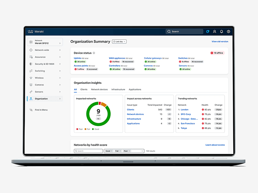Open the blue circular assistant icon
The height and width of the screenshot is (193, 258).
pyautogui.click(x=208, y=32)
